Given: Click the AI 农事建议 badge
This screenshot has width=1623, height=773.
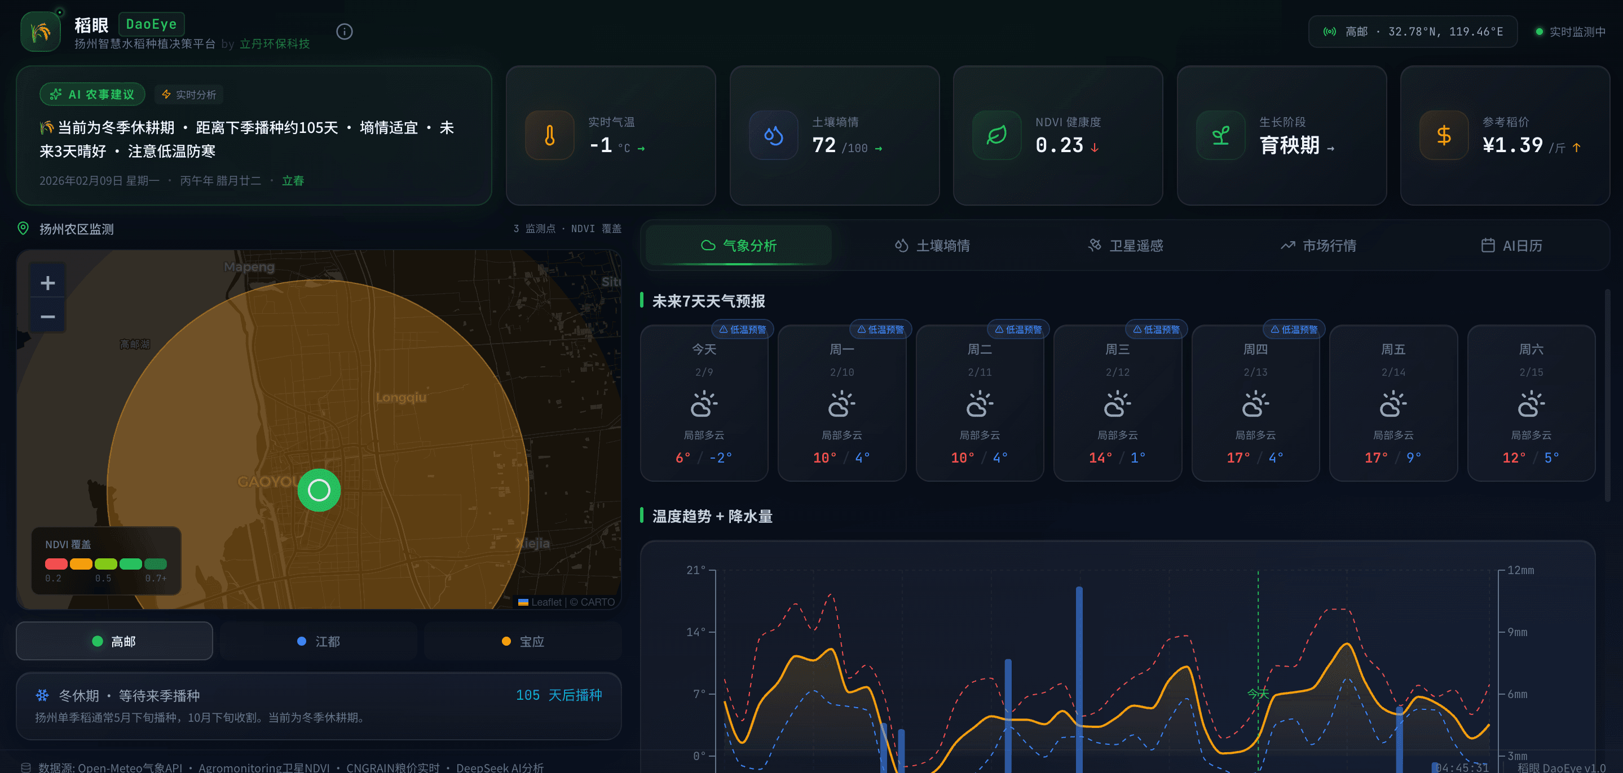Looking at the screenshot, I should click(92, 95).
